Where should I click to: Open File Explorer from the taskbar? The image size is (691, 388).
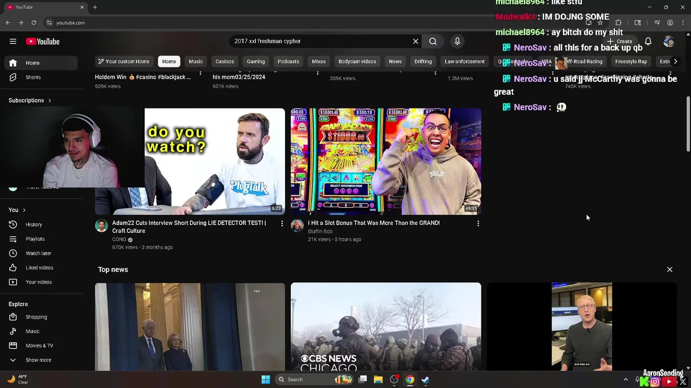click(x=378, y=379)
